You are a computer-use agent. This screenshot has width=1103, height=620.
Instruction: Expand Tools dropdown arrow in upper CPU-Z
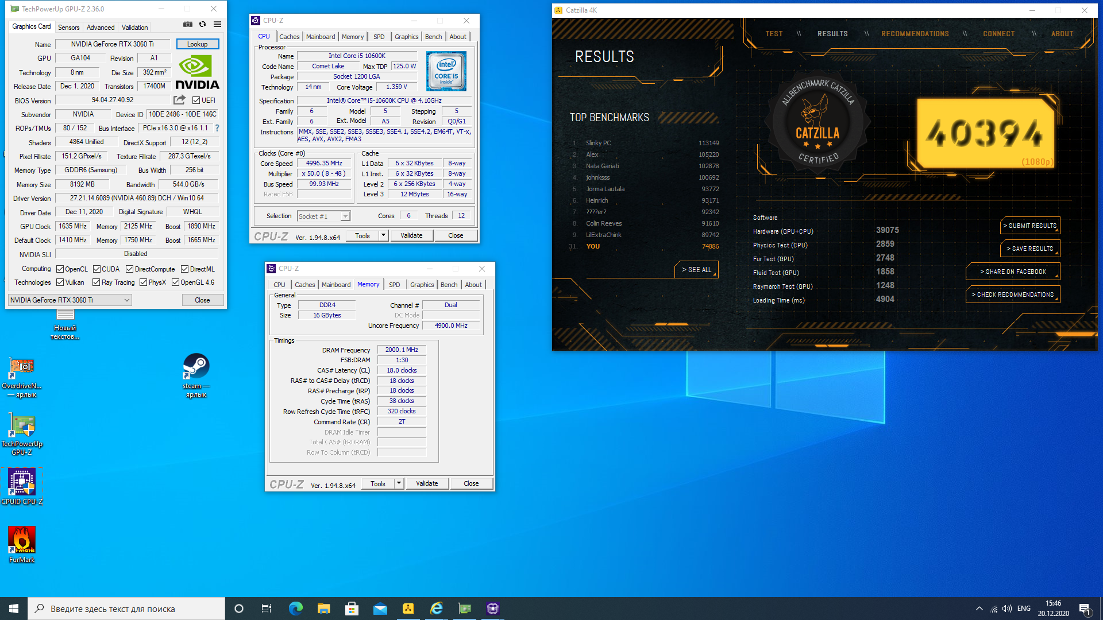tap(384, 235)
